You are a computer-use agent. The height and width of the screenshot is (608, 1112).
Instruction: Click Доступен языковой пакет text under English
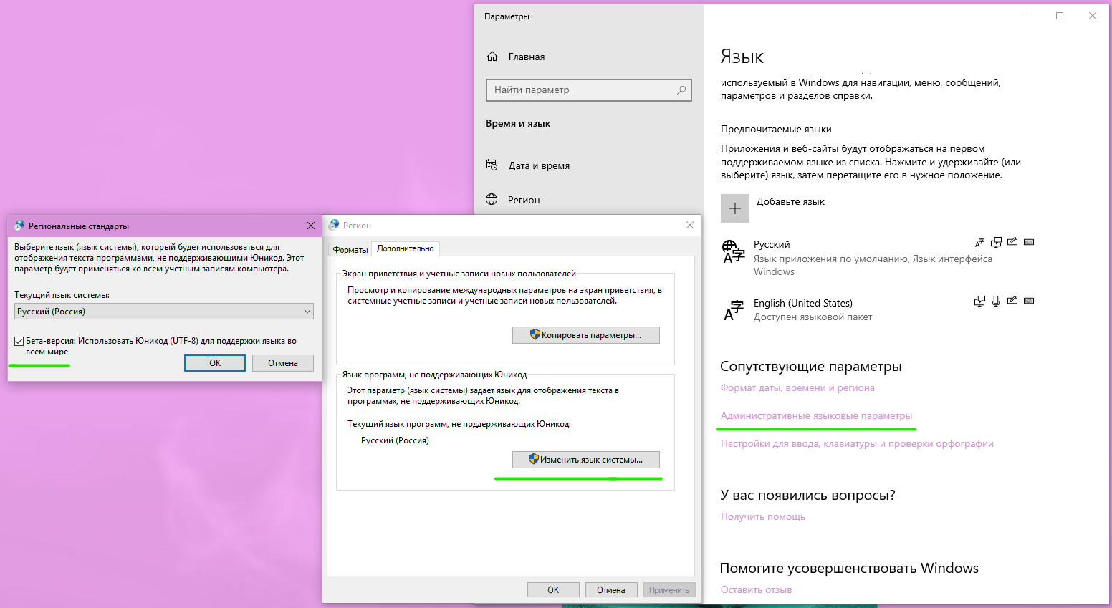click(813, 317)
